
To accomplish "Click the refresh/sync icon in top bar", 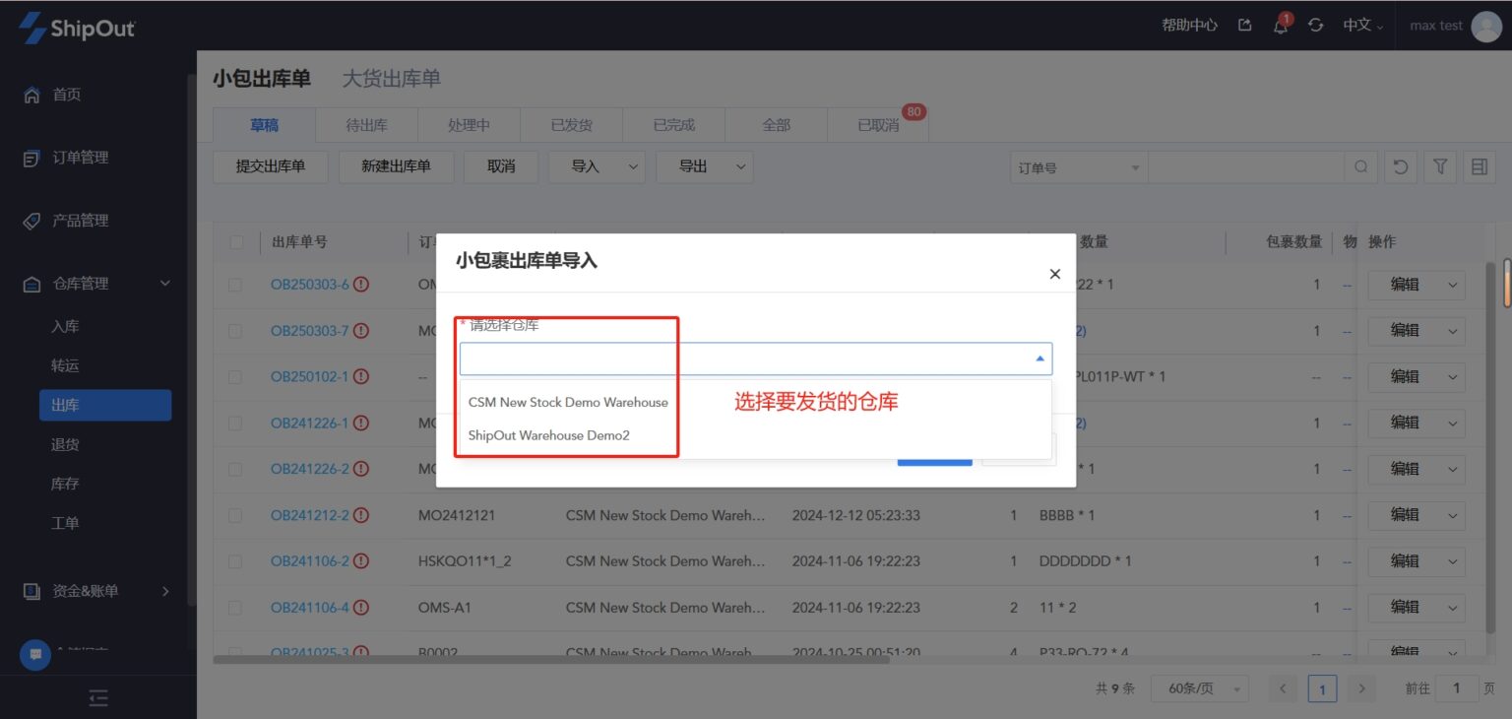I will (1316, 27).
